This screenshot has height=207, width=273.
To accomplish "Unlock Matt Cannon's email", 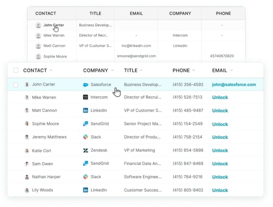I will coord(220,111).
